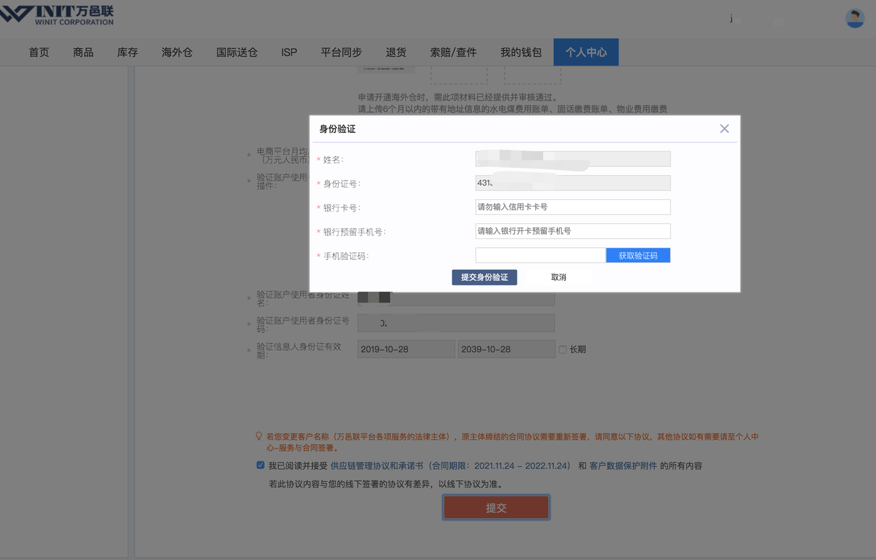Open the 商品 tab
Image resolution: width=876 pixels, height=560 pixels.
click(83, 52)
